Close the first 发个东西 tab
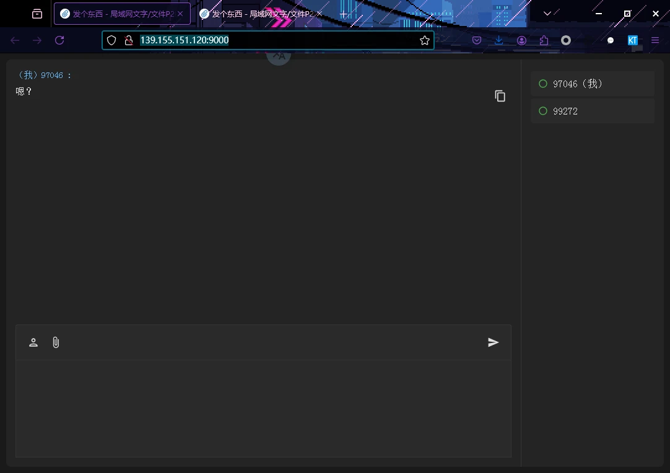Image resolution: width=670 pixels, height=473 pixels. click(180, 14)
